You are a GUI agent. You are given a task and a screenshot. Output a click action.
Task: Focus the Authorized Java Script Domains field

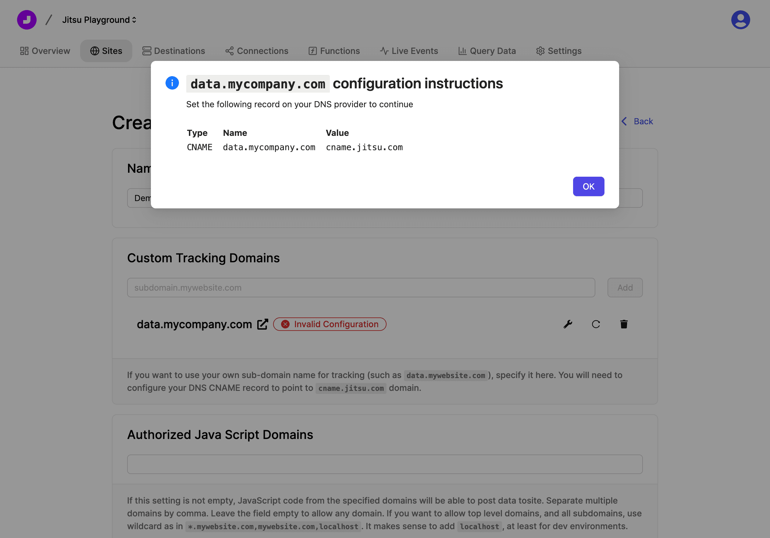pyautogui.click(x=385, y=464)
